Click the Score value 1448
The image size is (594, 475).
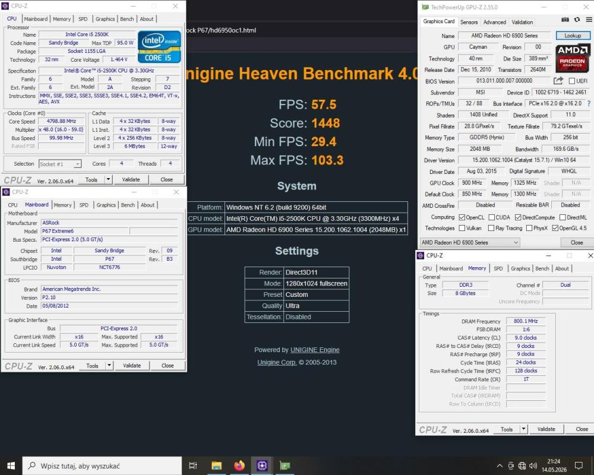tap(326, 123)
